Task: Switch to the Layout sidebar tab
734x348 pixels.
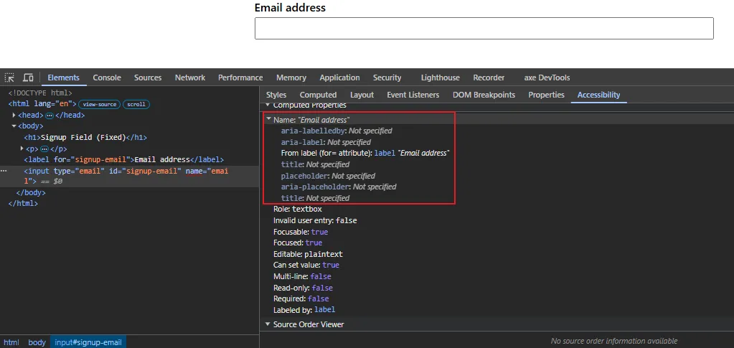Action: tap(362, 95)
